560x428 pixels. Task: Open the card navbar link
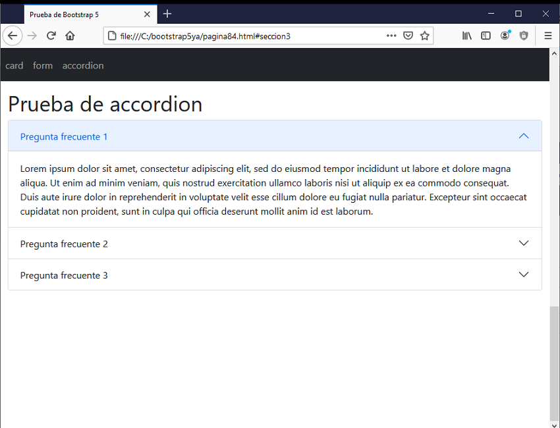coord(14,66)
